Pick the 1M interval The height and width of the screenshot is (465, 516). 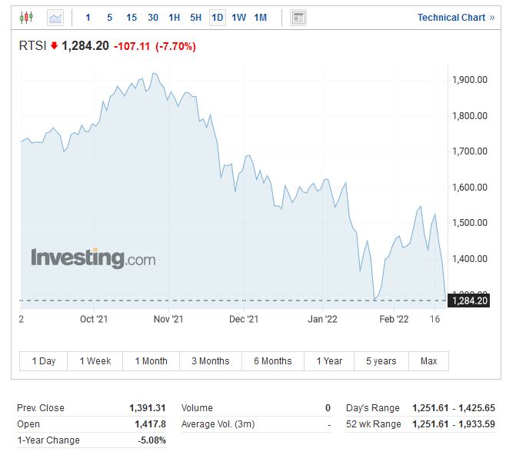pos(261,17)
